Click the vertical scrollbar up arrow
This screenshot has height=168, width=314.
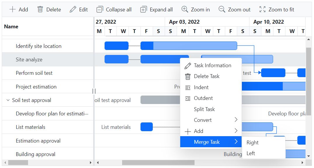tap(308, 39)
